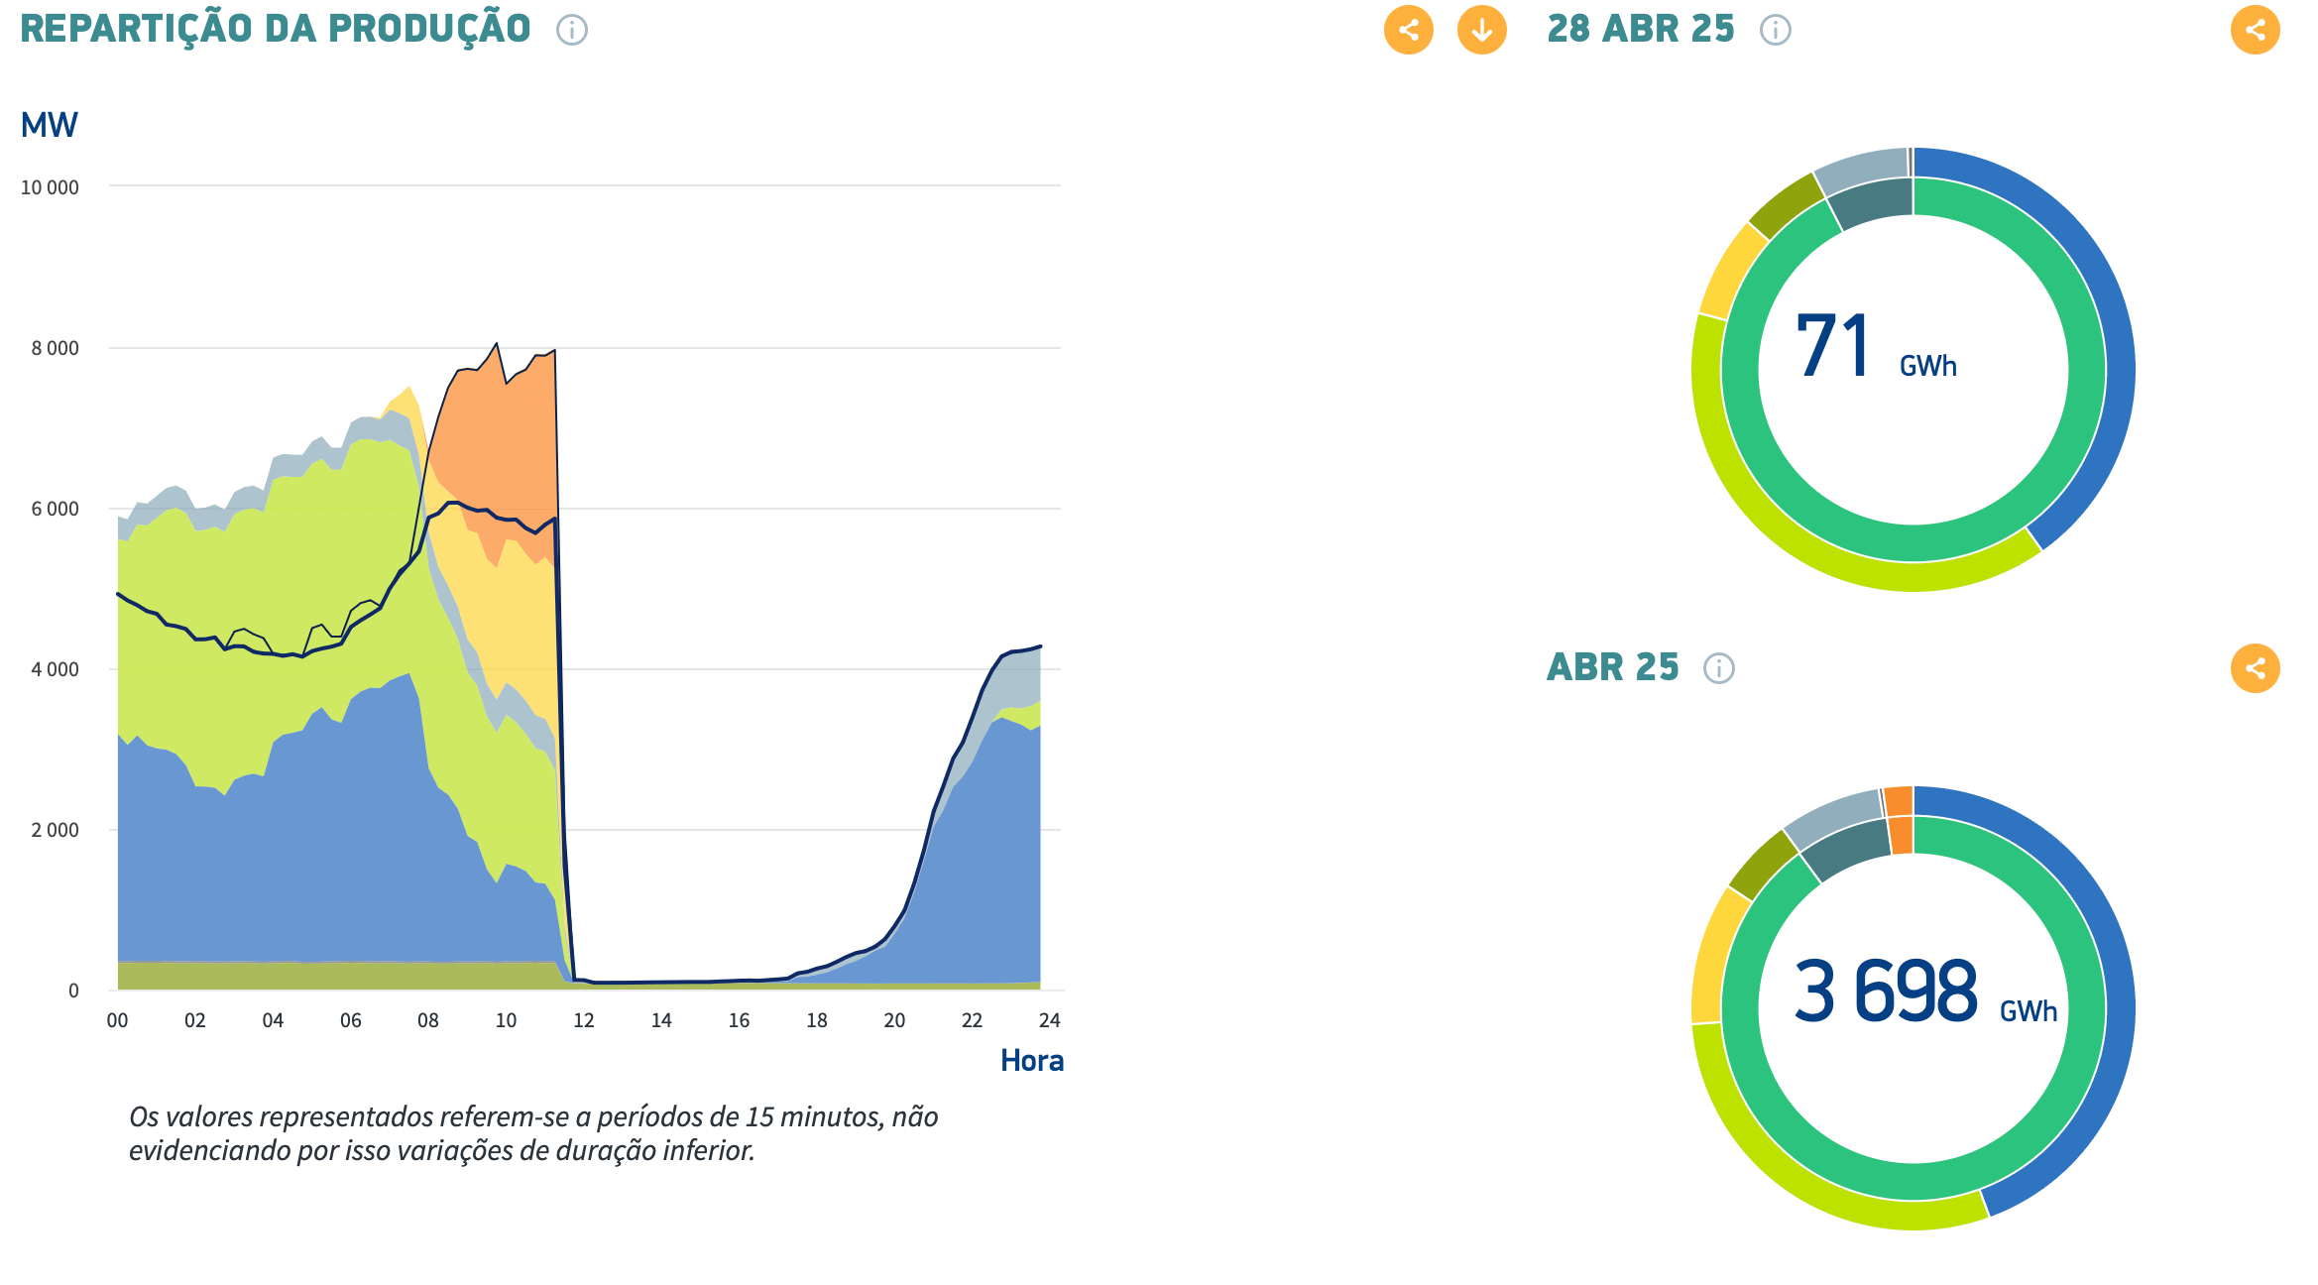Click the download arrow icon
Viewport: 2318px width, 1285px height.
(x=1481, y=30)
